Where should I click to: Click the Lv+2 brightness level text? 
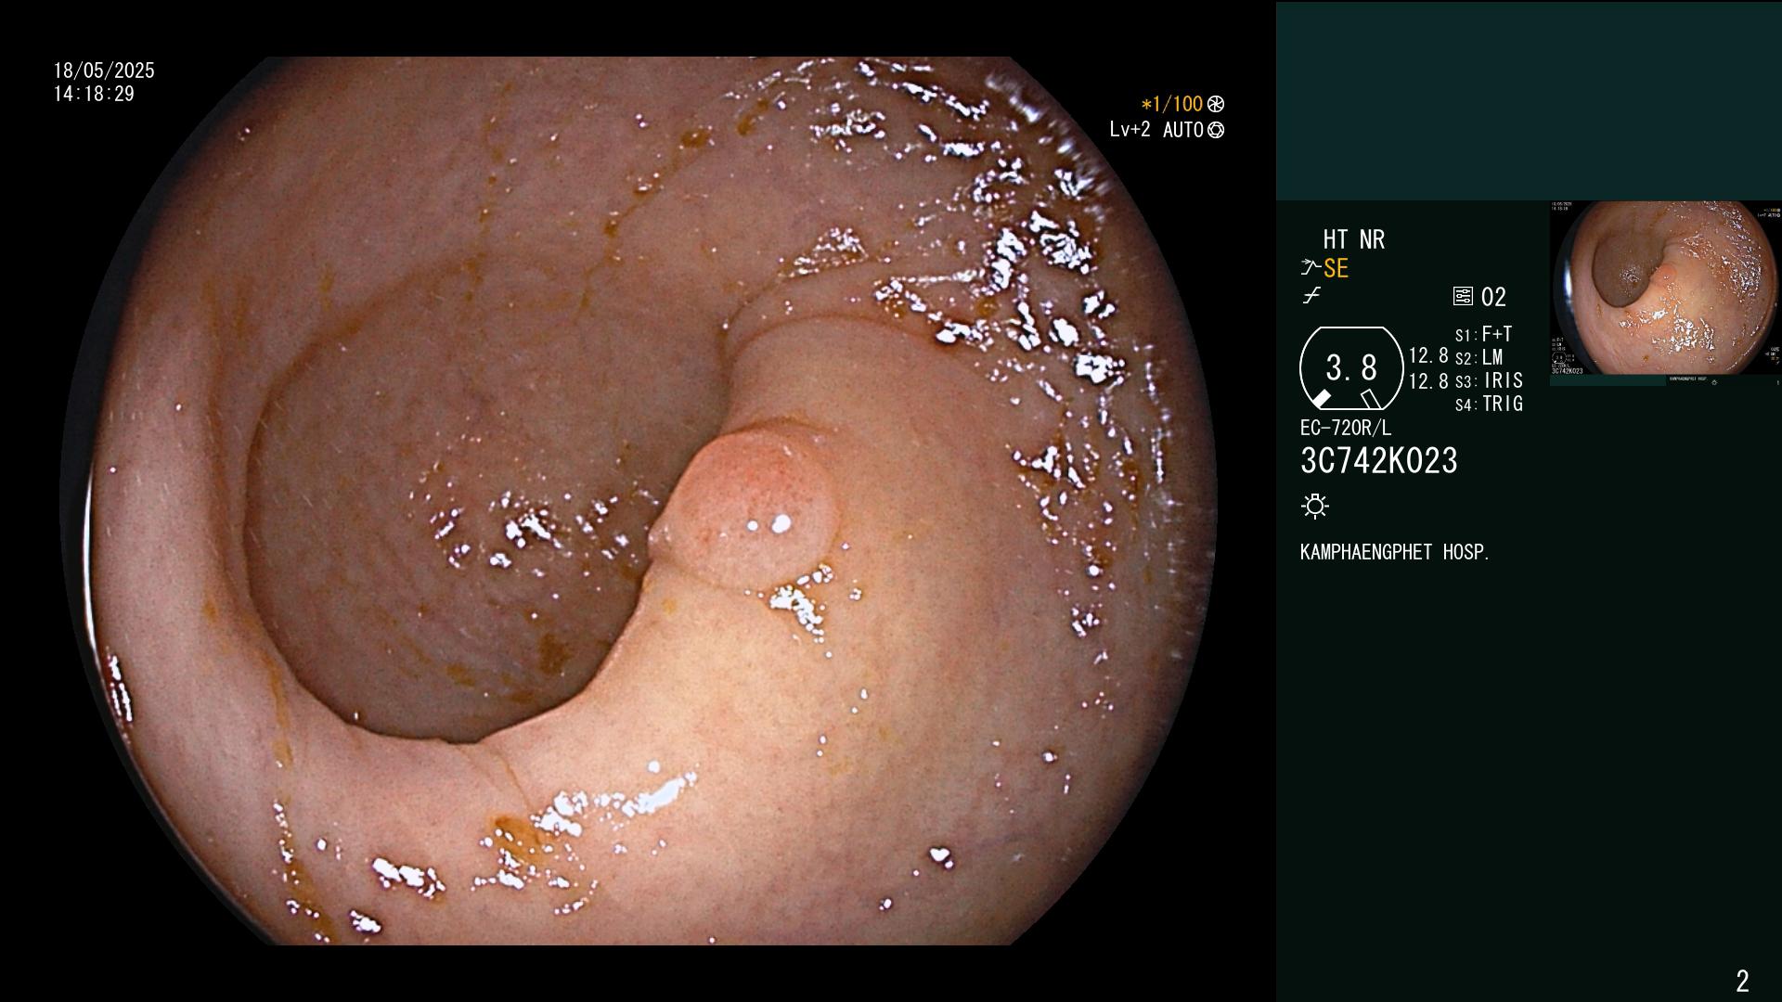tap(1130, 130)
